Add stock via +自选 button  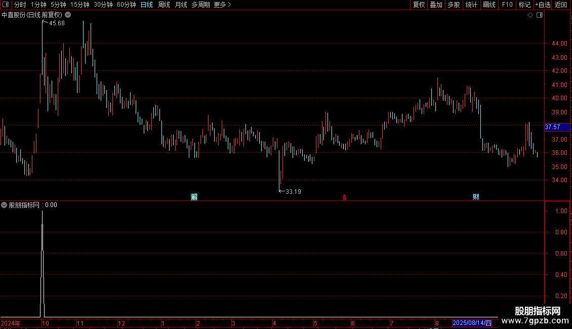(x=543, y=5)
